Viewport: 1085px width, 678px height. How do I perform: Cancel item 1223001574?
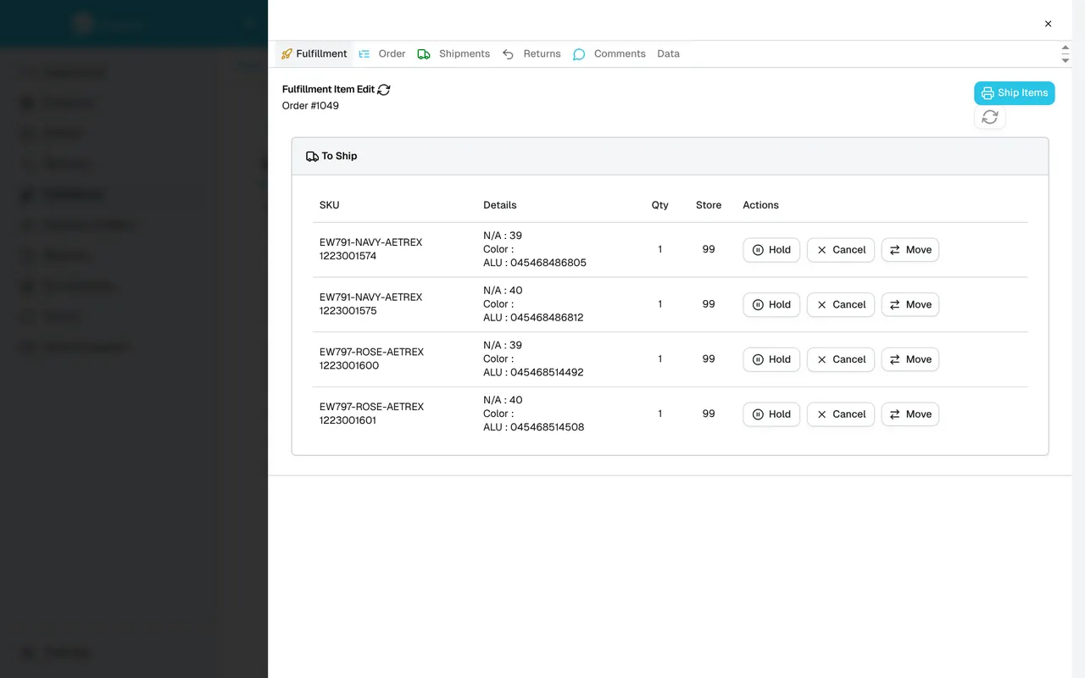coord(841,250)
